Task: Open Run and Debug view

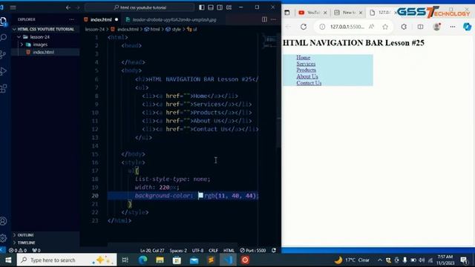Action: click(x=4, y=71)
